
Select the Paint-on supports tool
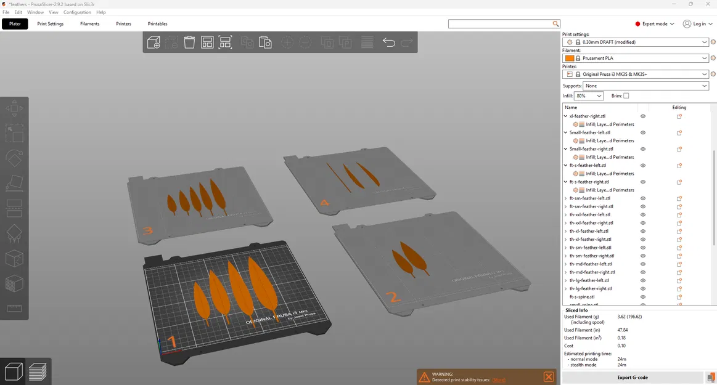coord(14,233)
